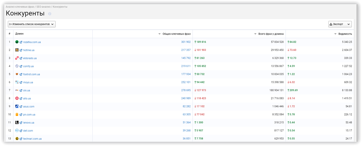The height and width of the screenshot is (146, 362).
Task: Open external link icon for foxtrot.com.ua
Action: tap(21, 74)
